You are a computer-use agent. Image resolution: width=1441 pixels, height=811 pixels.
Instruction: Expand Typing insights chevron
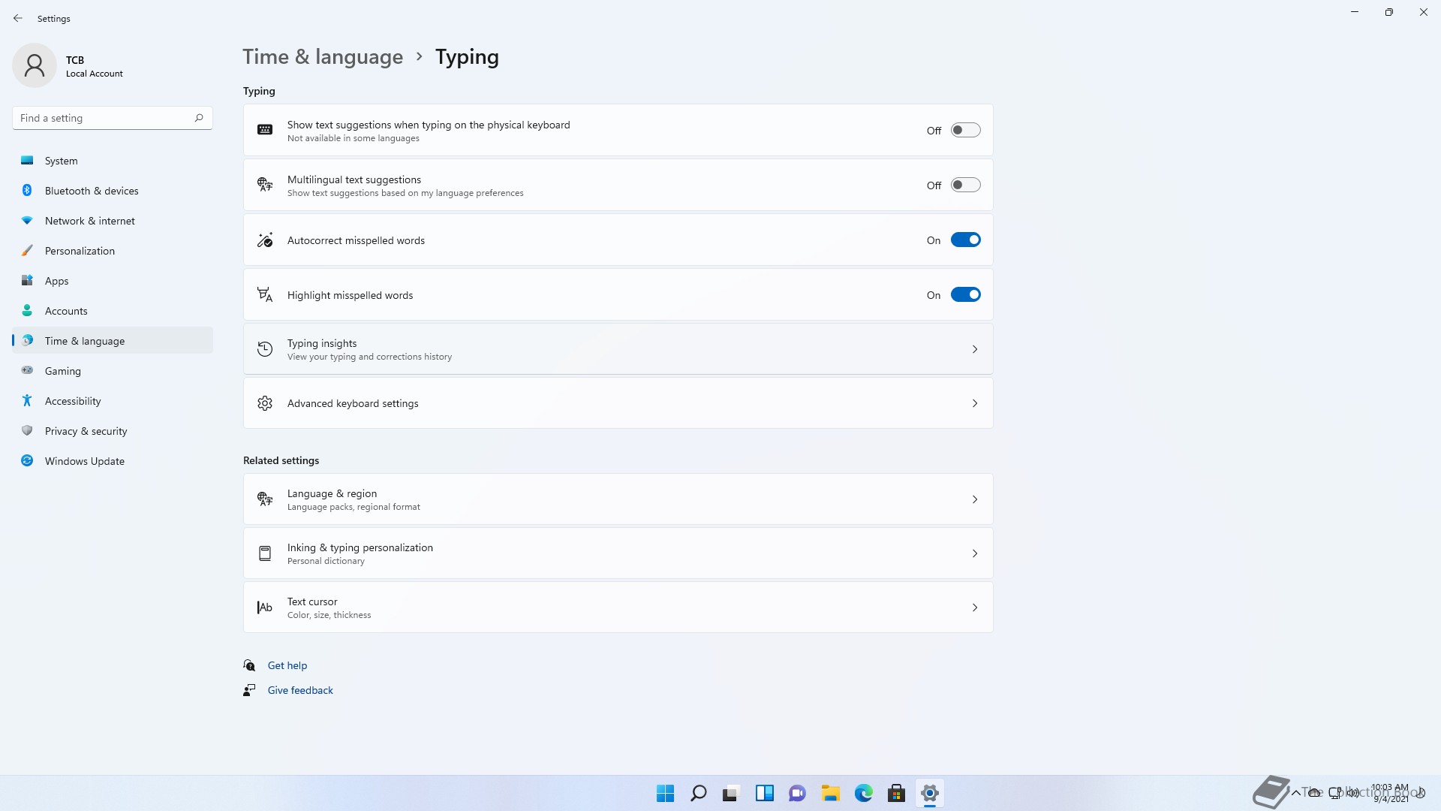tap(974, 349)
